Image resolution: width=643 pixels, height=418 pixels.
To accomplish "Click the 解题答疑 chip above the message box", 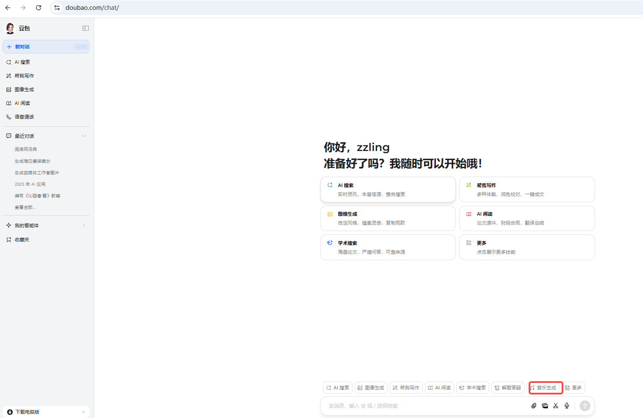I will [508, 388].
